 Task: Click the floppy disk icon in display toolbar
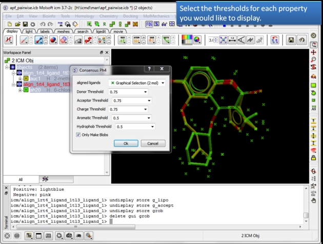[x=291, y=40]
